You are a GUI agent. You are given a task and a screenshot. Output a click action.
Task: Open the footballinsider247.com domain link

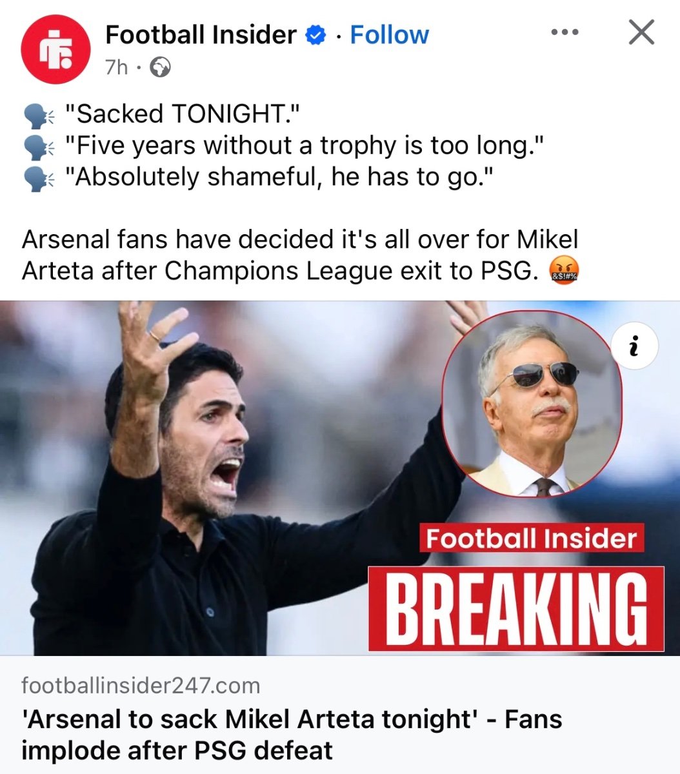[x=141, y=685]
